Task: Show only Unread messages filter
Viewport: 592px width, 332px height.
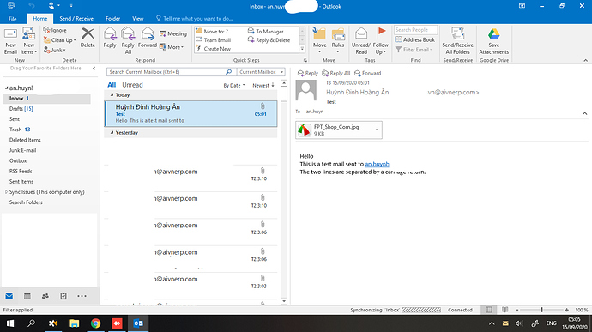Action: click(132, 85)
